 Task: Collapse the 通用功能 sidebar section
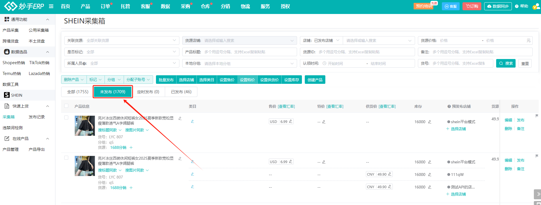tap(47, 19)
